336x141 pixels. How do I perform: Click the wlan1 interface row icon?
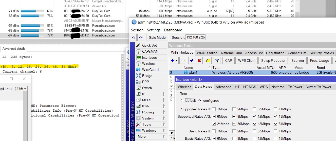[x=186, y=72]
